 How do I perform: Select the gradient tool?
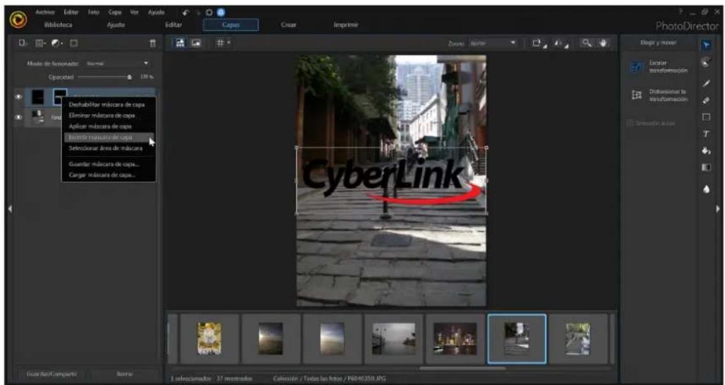click(x=706, y=167)
